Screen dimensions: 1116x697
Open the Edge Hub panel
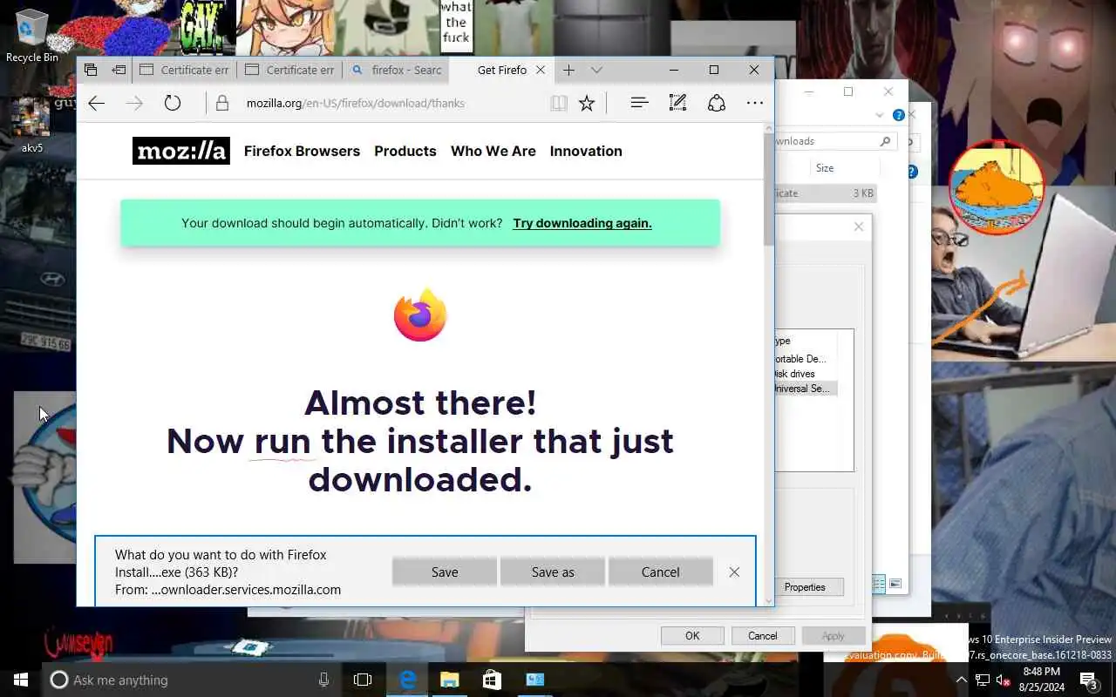coord(639,103)
